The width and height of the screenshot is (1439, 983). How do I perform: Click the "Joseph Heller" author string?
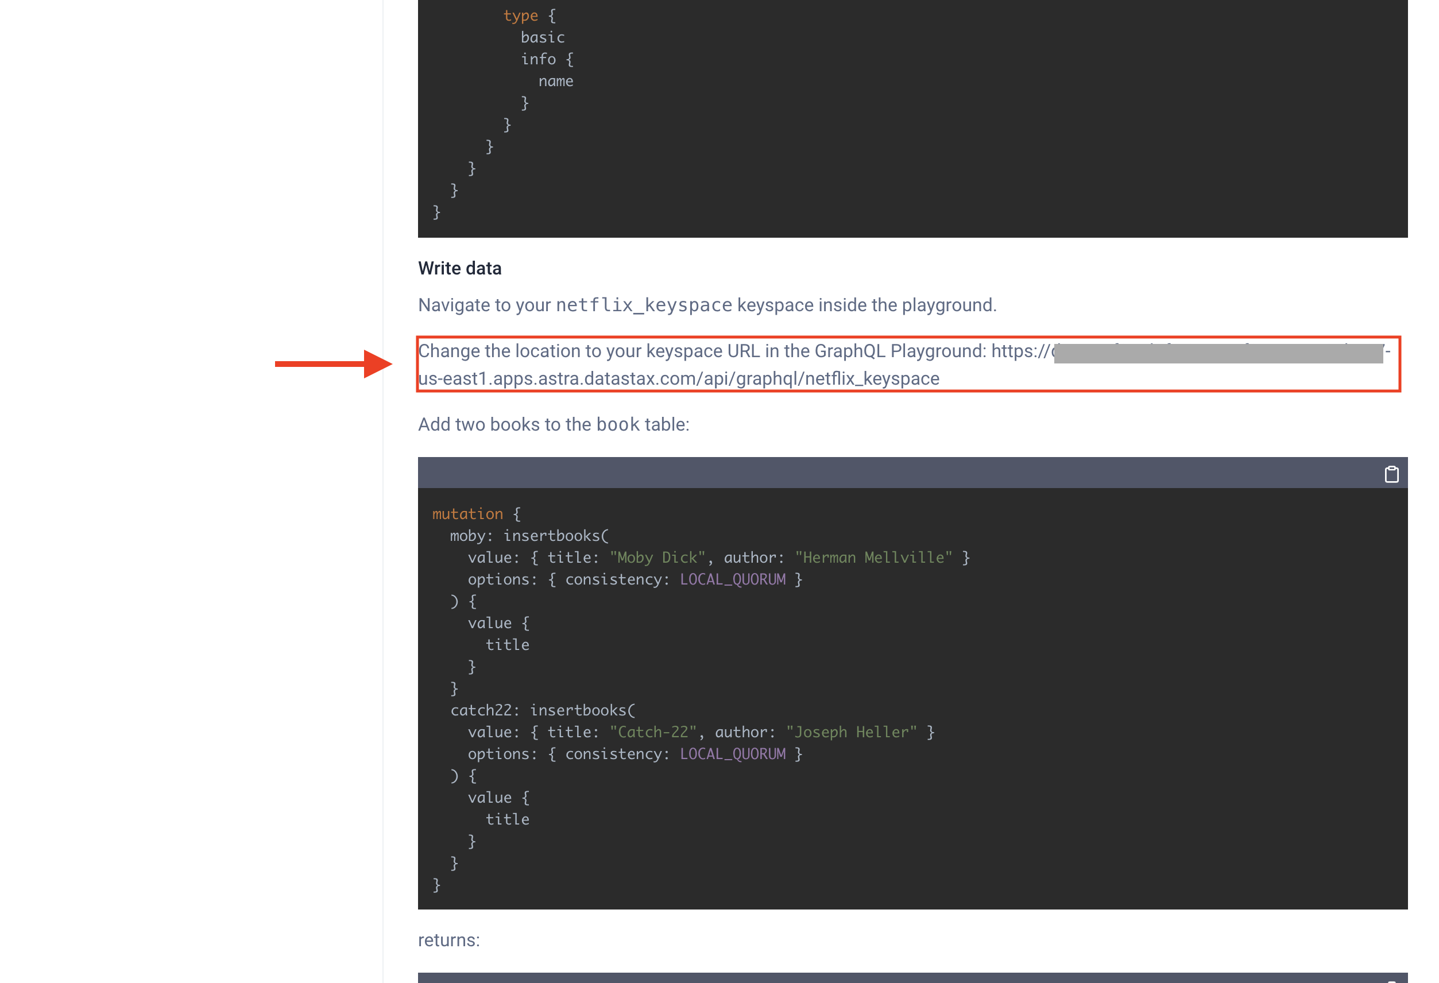pos(851,732)
